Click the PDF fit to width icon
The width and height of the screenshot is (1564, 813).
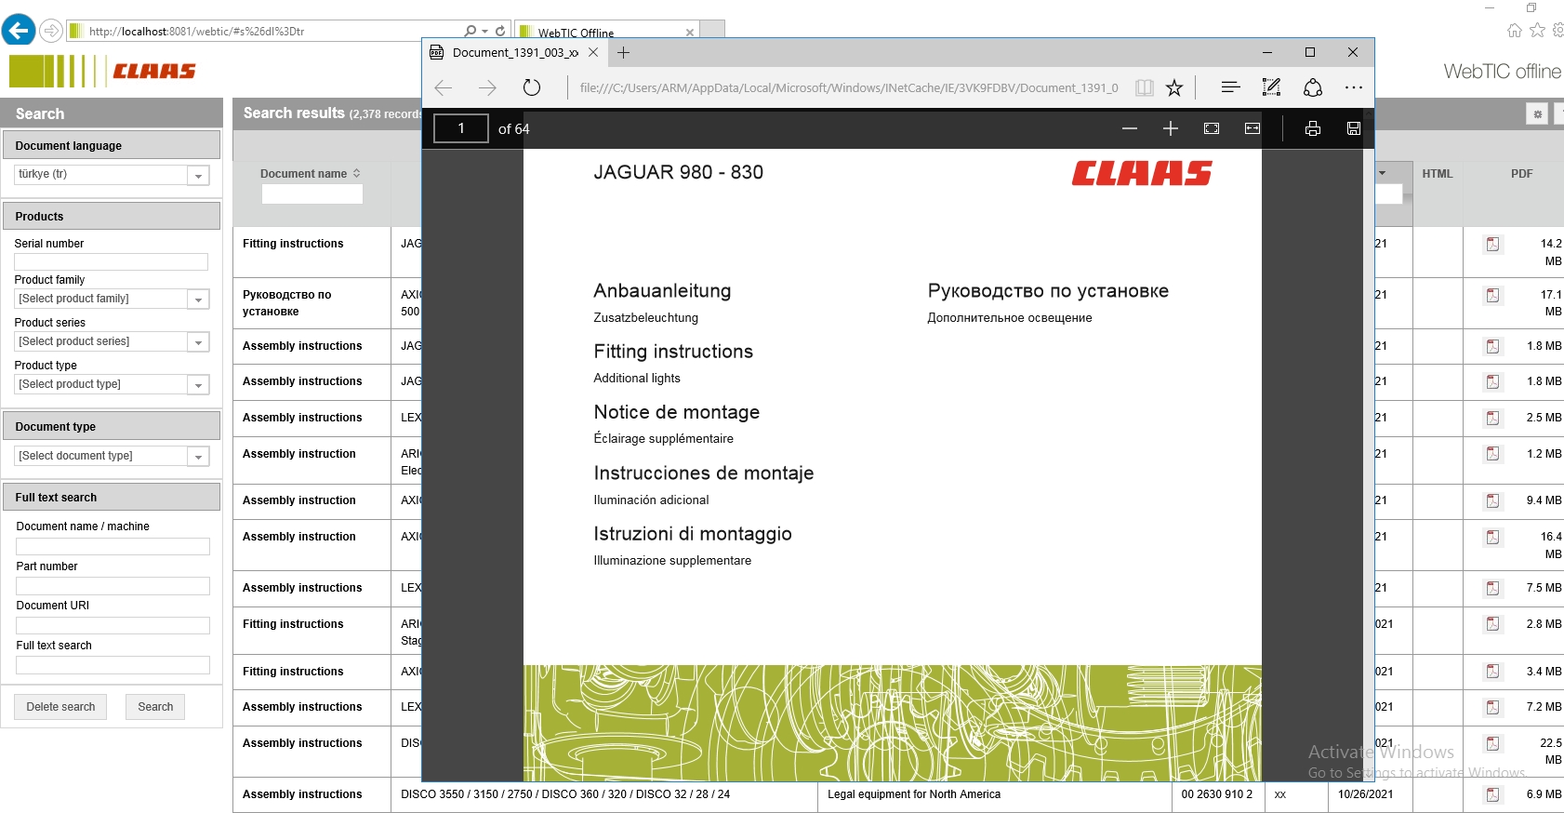[1253, 128]
